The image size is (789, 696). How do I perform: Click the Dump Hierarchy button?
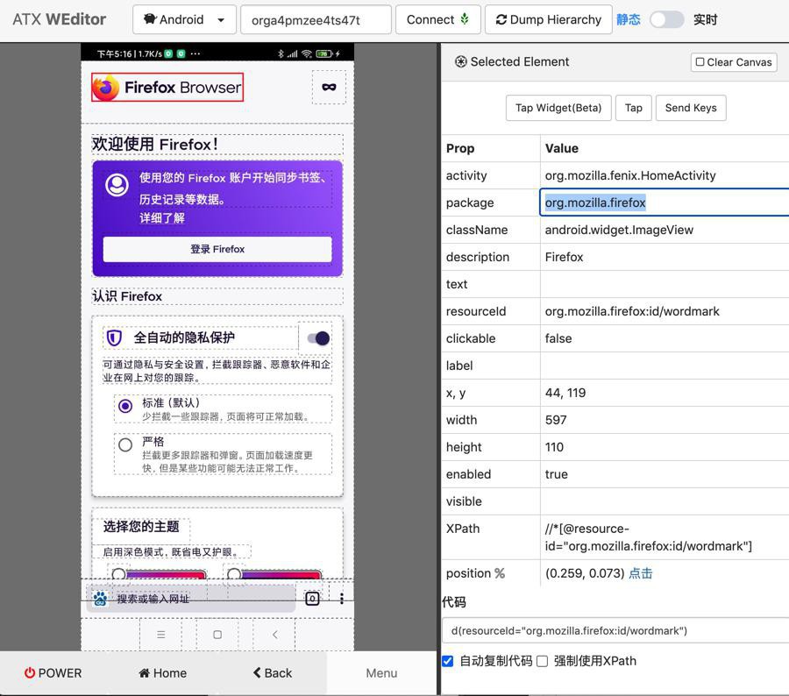tap(549, 19)
